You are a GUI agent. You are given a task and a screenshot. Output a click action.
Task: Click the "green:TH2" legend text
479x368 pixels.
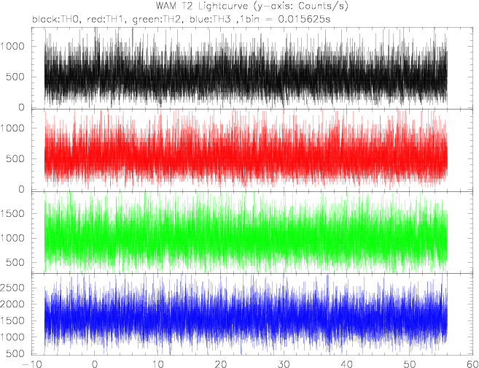pyautogui.click(x=158, y=20)
